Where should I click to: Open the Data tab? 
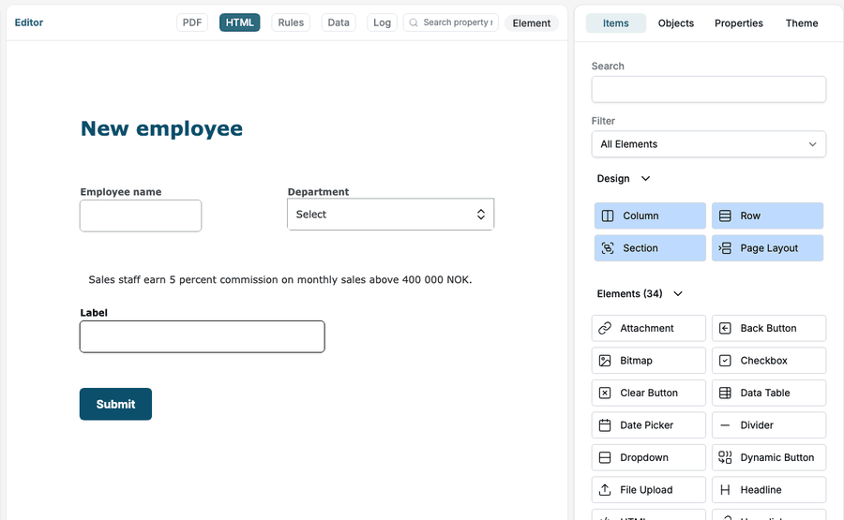pos(339,22)
